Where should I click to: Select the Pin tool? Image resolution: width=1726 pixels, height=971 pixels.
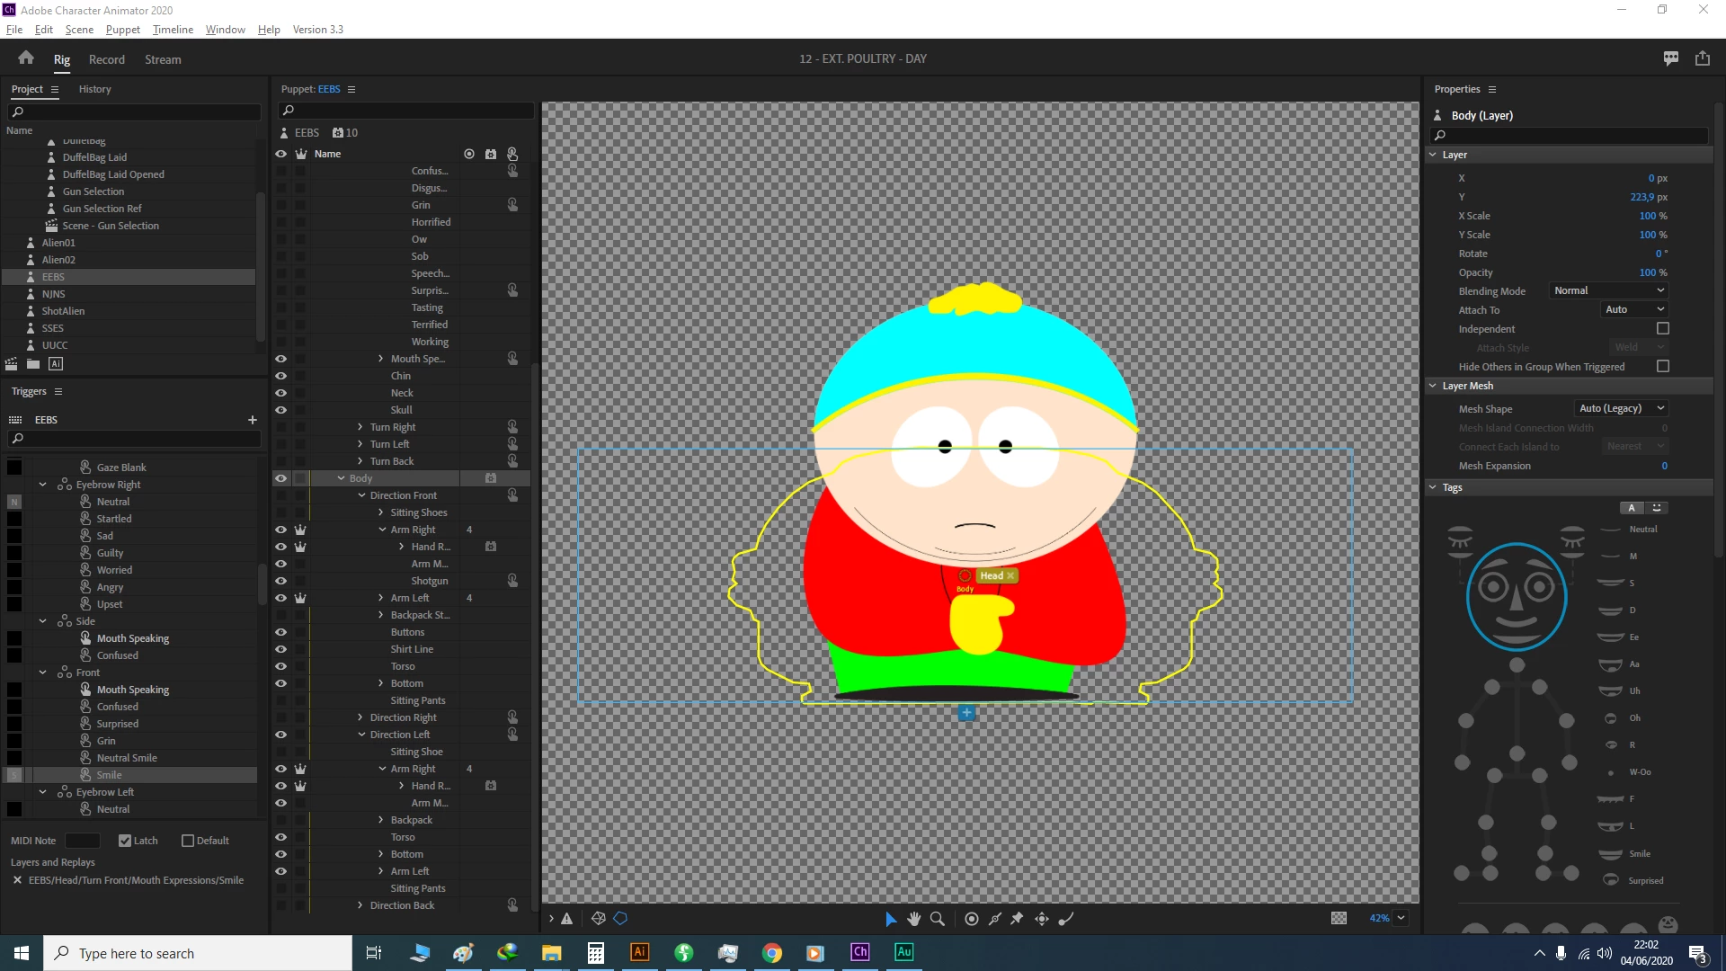tap(1017, 919)
